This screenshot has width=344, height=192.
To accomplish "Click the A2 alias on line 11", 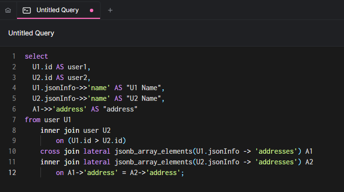I will (309, 162).
